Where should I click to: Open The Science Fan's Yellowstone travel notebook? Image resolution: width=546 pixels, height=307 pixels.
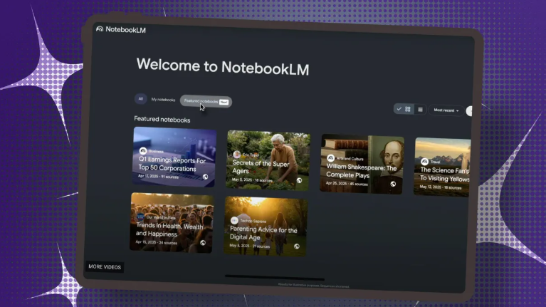coord(442,167)
